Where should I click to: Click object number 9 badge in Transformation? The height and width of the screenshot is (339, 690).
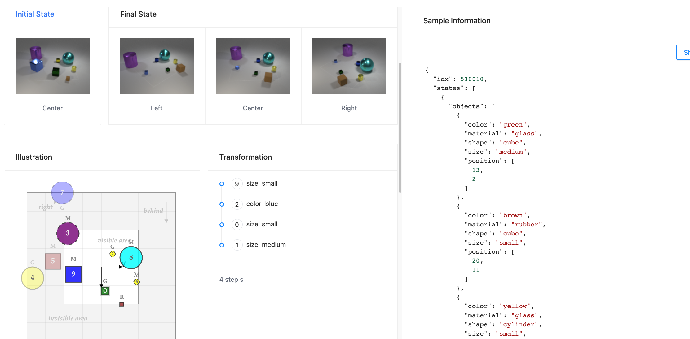(x=237, y=184)
